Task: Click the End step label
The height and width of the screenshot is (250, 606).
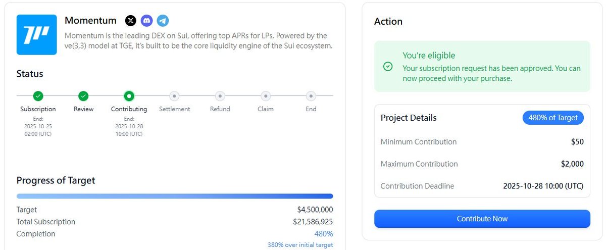Action: click(311, 109)
